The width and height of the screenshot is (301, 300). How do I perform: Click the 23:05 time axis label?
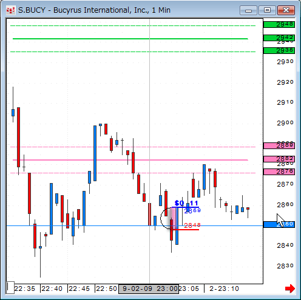pos(188,288)
